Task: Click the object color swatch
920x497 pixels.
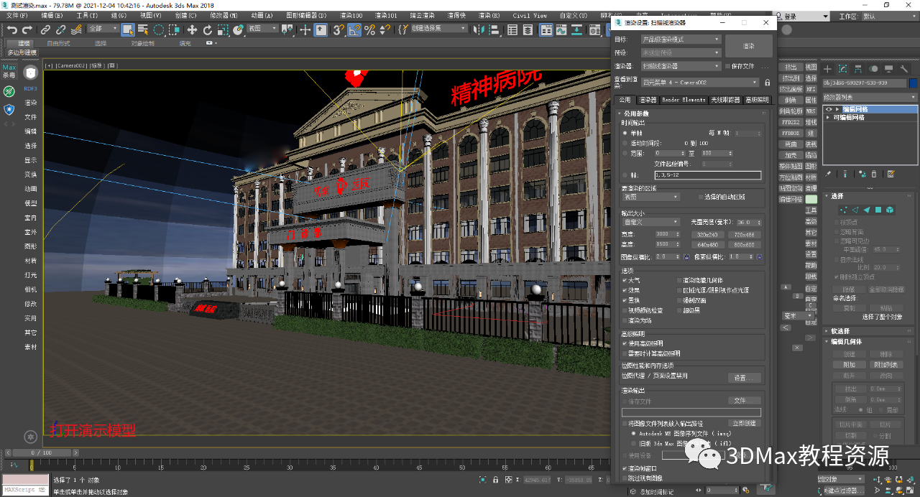Action: coord(913,83)
